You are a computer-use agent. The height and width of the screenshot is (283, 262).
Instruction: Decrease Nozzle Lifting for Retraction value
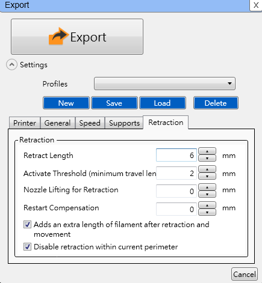(x=207, y=194)
